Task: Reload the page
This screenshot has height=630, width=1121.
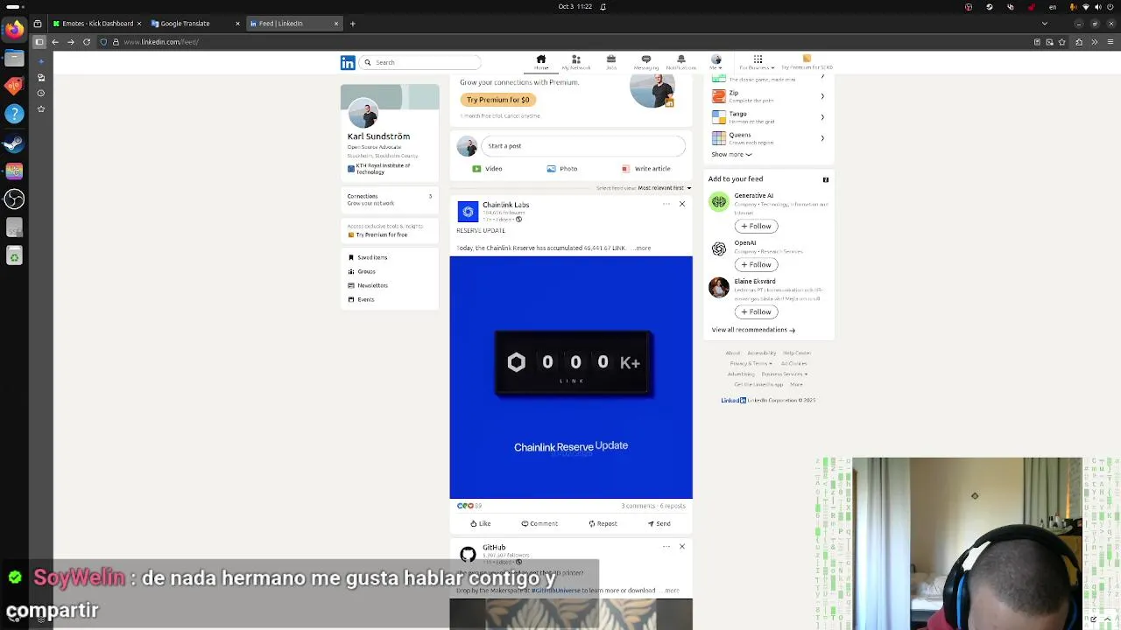Action: click(87, 42)
